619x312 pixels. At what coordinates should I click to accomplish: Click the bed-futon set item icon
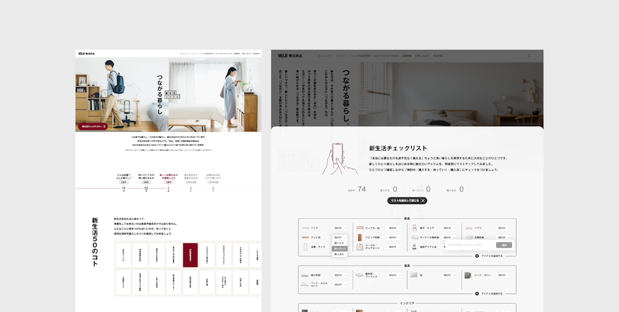(305, 284)
